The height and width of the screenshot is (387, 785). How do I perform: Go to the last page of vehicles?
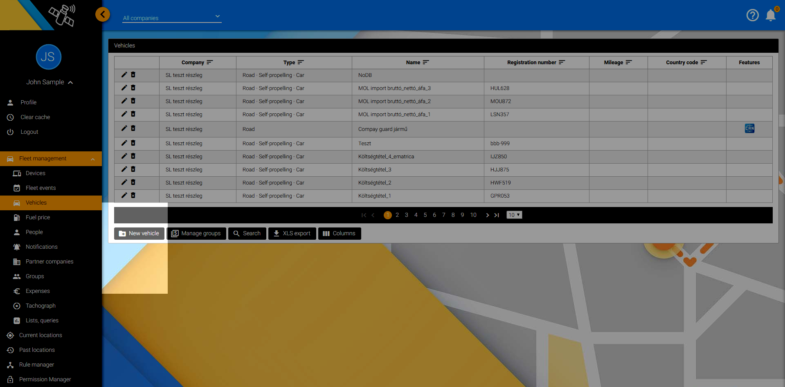[x=497, y=215]
